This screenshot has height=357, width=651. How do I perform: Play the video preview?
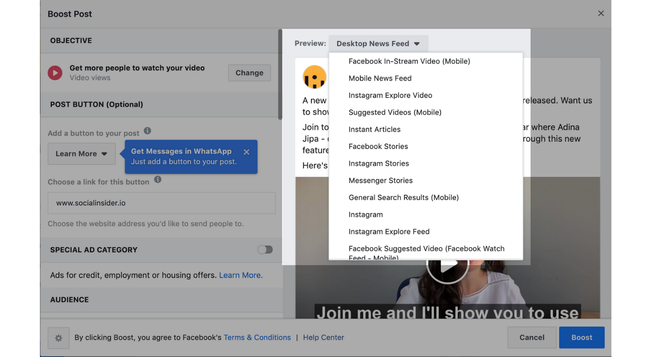click(x=448, y=264)
